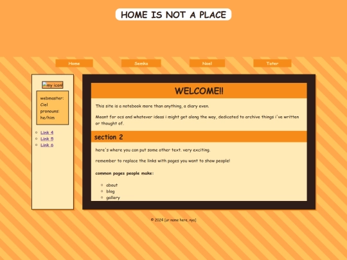This screenshot has width=347, height=260.
Task: Click 'remember to replace the links' sentence
Action: (163, 160)
